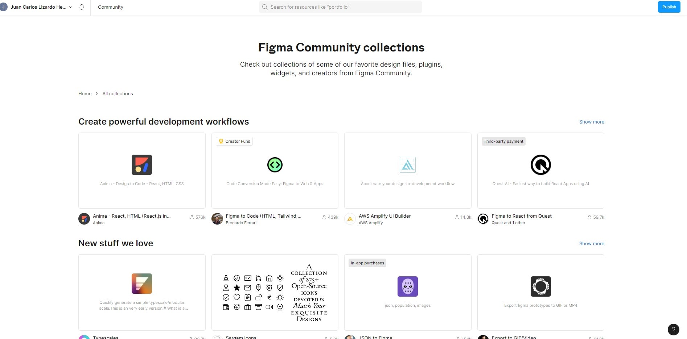Viewport: 687px width, 339px height.
Task: Click the Quest author avatar icon
Action: click(x=483, y=219)
